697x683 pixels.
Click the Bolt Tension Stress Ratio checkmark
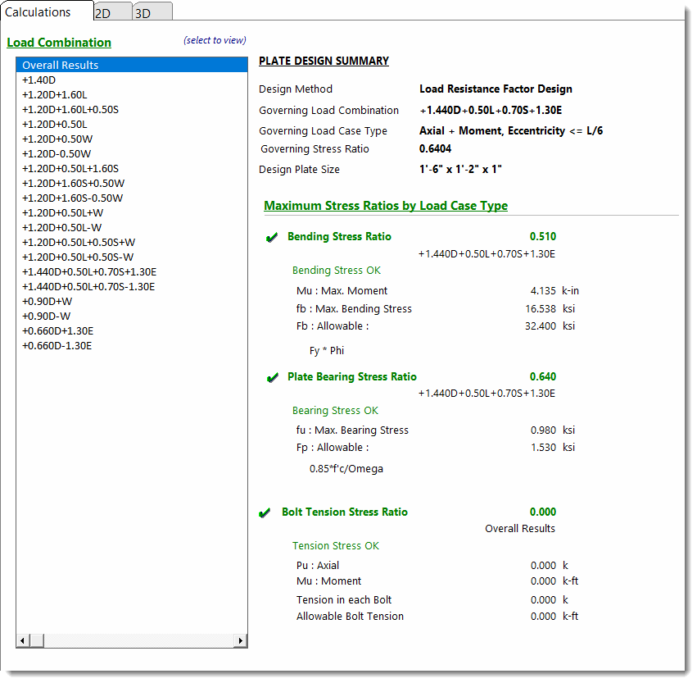[x=265, y=513]
